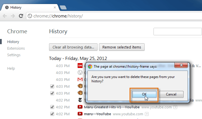Click YouTube icon beside Maru Greatest Hits
The height and width of the screenshot is (119, 202).
tap(80, 107)
